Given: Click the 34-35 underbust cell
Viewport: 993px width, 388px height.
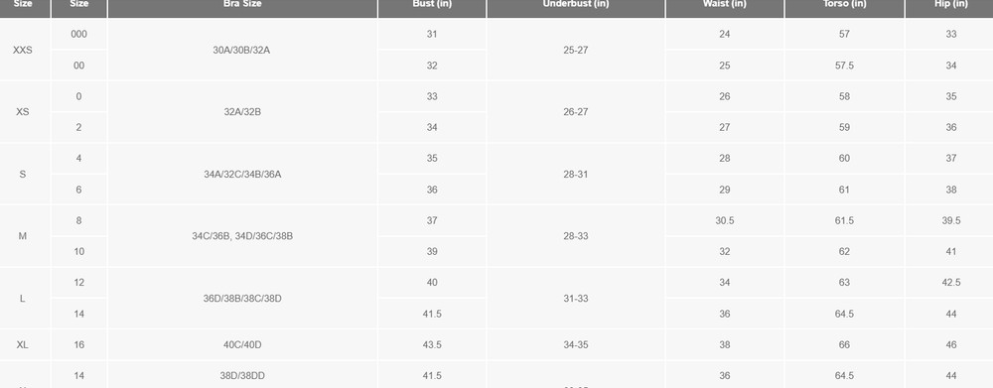Looking at the screenshot, I should [x=576, y=345].
